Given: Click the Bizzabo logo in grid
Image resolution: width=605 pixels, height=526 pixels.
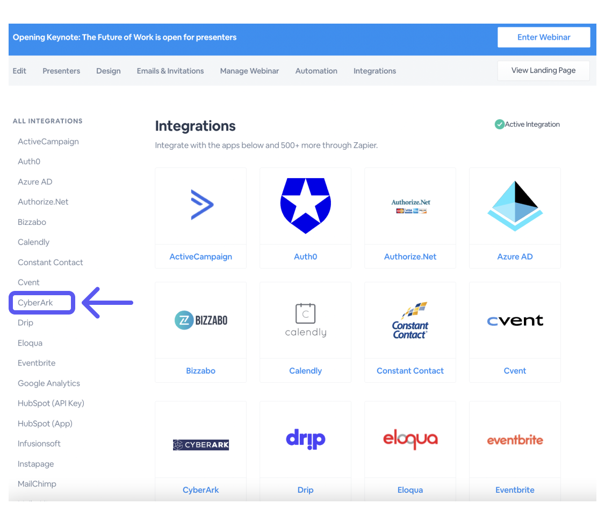Looking at the screenshot, I should (201, 320).
